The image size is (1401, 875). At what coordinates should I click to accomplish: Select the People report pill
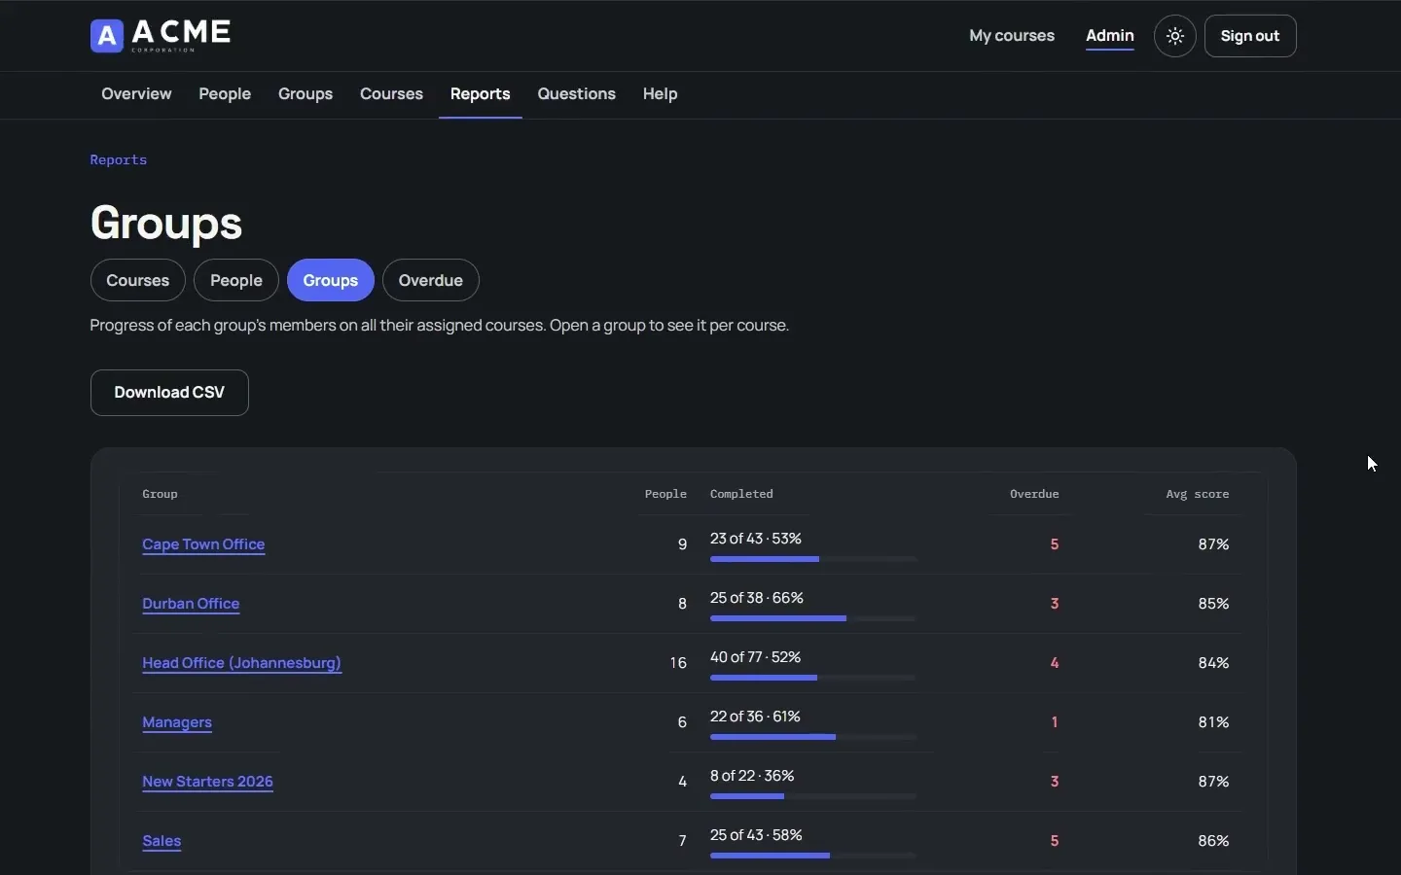click(236, 281)
